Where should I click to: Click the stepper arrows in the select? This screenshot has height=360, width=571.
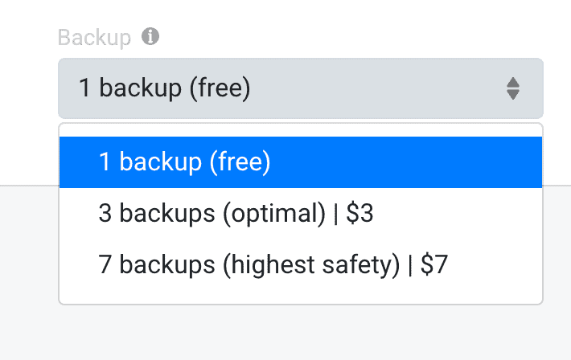click(513, 88)
